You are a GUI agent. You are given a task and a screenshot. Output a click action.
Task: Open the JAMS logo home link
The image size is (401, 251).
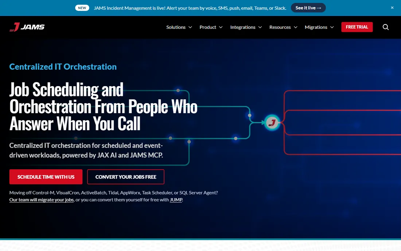point(27,27)
